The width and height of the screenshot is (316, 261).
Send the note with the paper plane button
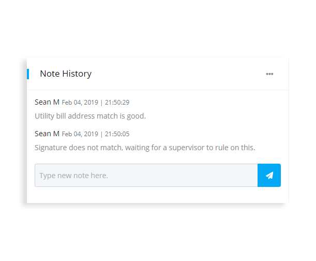[269, 176]
